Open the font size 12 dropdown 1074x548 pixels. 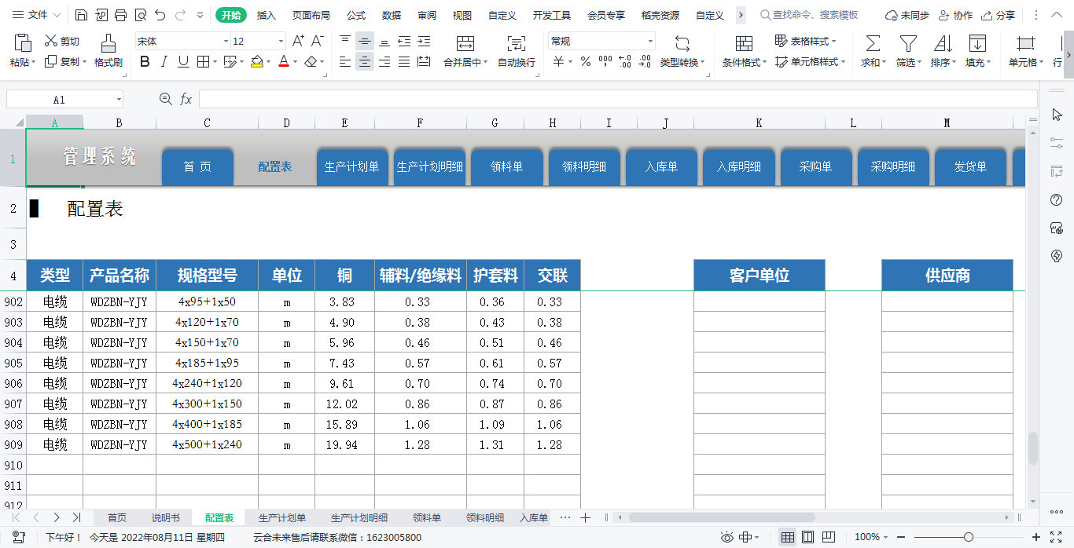(x=281, y=42)
